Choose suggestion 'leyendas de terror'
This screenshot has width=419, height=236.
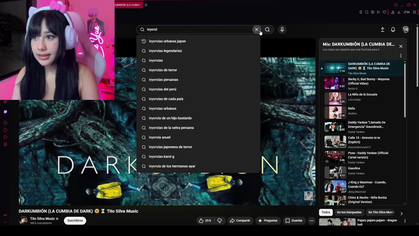[198, 70]
